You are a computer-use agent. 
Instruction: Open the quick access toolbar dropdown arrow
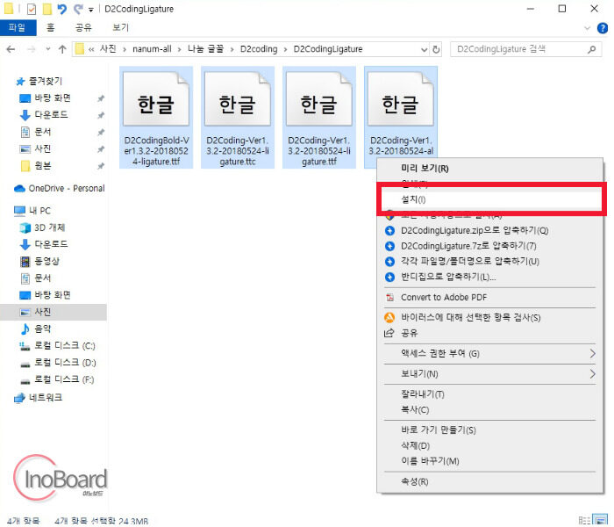tap(91, 10)
